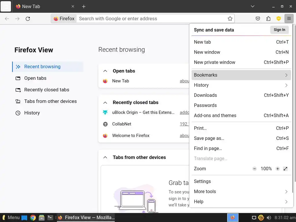Open the Firefox View pinned button
Image resolution: width=296 pixels, height=222 pixels.
6,6
